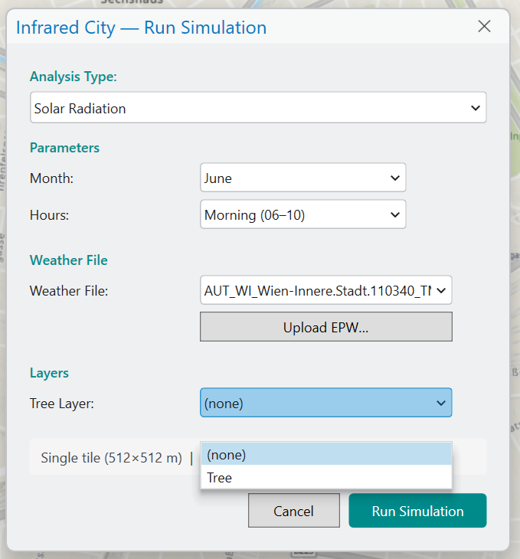Close the Run Simulation dialog
The image size is (520, 559).
tap(484, 26)
